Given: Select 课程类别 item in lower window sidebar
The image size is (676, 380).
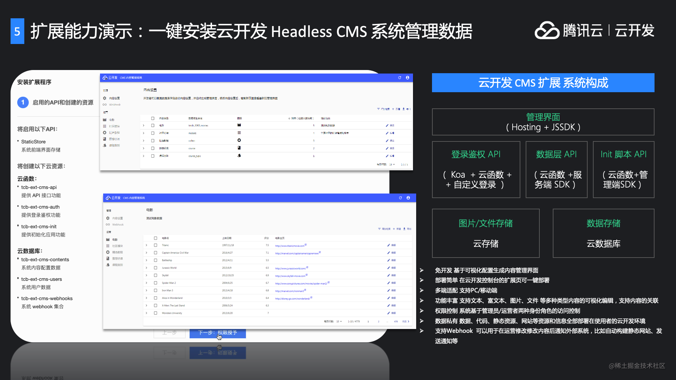Looking at the screenshot, I should (x=115, y=265).
